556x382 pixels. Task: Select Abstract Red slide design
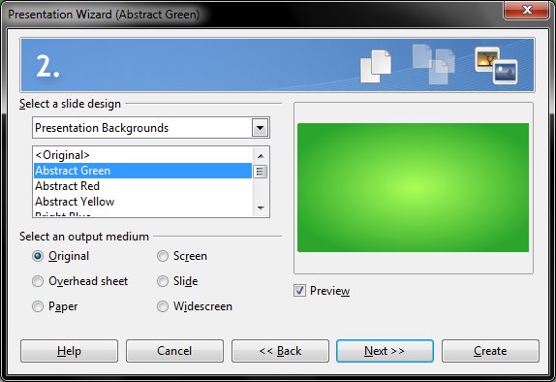point(142,186)
